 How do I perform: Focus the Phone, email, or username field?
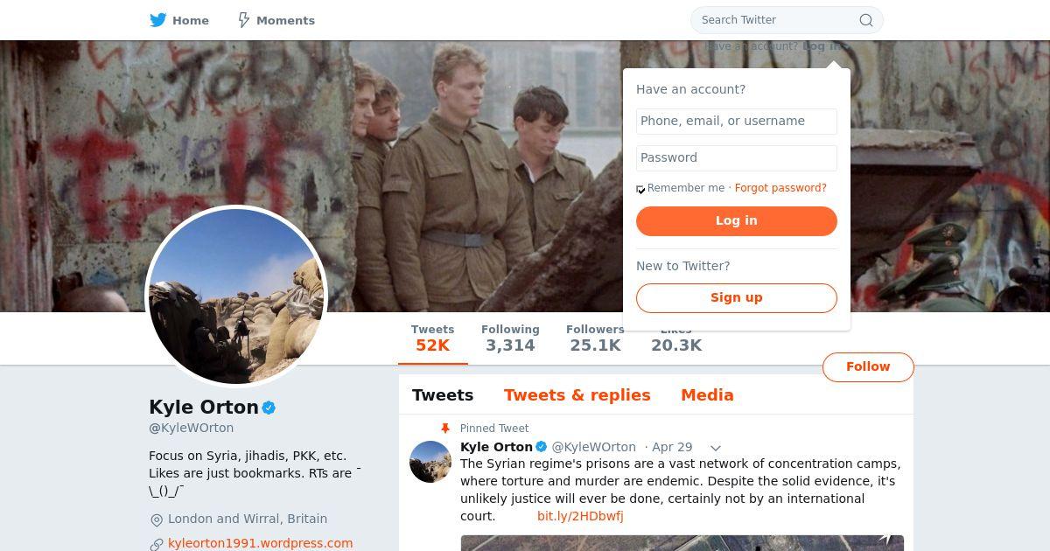tap(736, 122)
